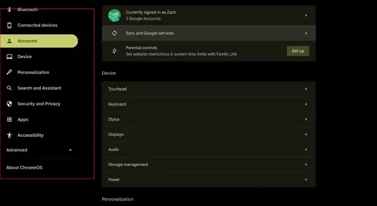
Task: Expand the Advanced dropdown arrow
Action: pos(70,150)
